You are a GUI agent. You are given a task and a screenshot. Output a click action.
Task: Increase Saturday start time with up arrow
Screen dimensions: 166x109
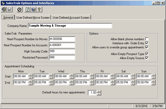pyautogui.click(x=133, y=75)
